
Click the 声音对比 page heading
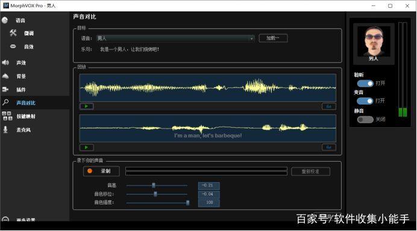(x=84, y=17)
